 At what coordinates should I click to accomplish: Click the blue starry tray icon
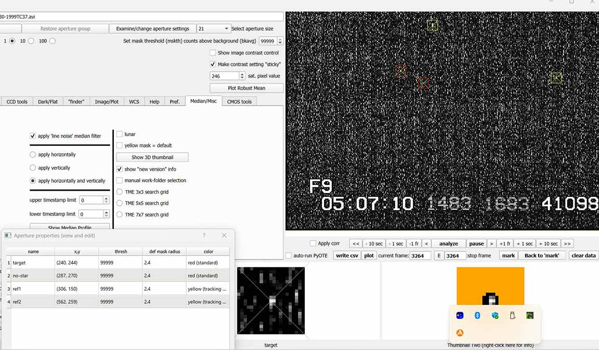(460, 315)
